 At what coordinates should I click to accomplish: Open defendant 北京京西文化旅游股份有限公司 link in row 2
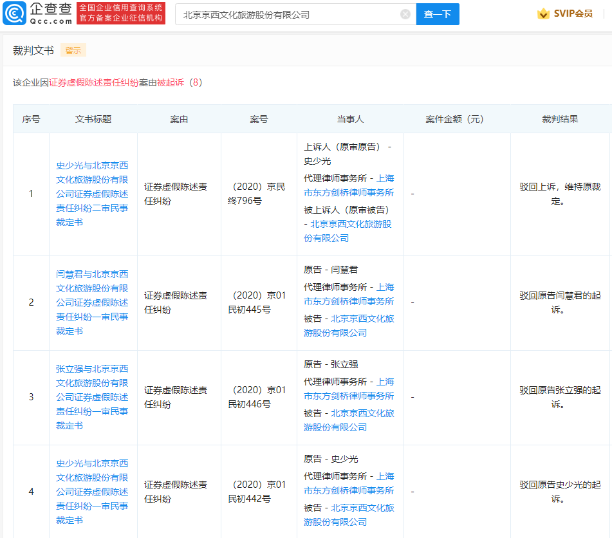349,326
